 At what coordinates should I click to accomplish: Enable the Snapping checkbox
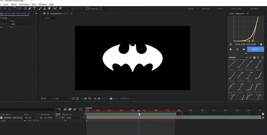pyautogui.click(x=87, y=9)
